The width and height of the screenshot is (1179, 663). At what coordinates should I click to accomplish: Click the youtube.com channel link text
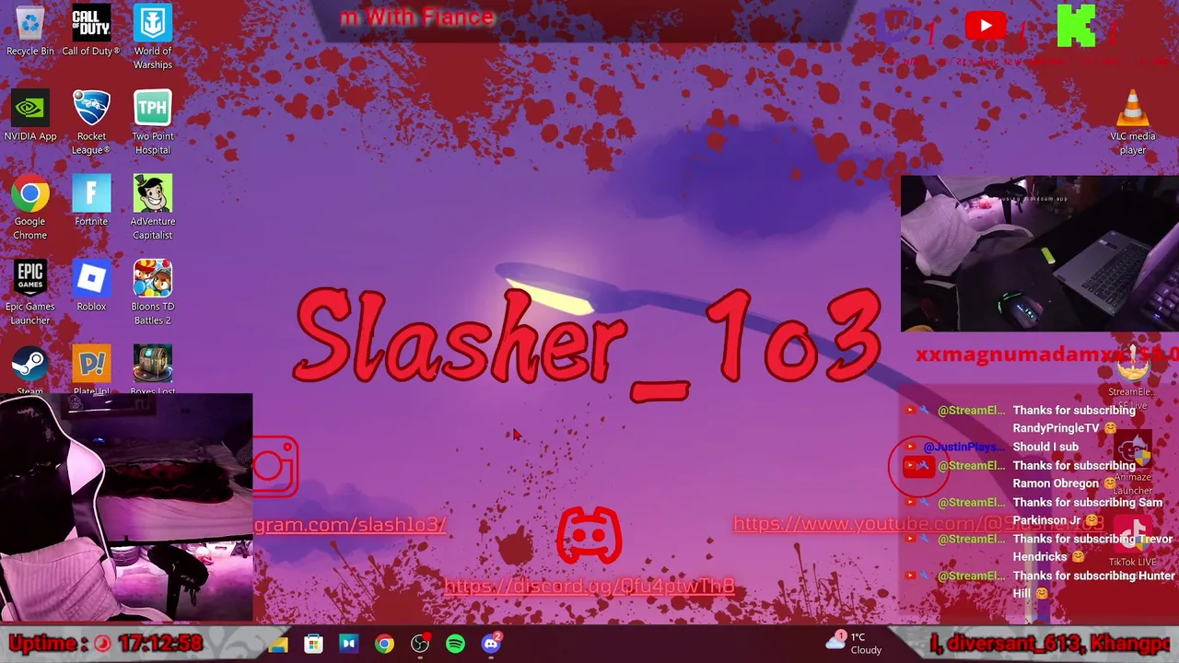tap(918, 523)
